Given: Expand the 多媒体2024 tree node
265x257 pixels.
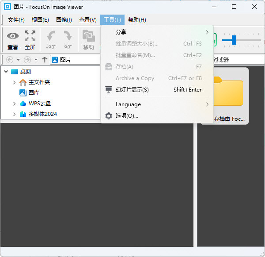Looking at the screenshot, I should (x=15, y=114).
